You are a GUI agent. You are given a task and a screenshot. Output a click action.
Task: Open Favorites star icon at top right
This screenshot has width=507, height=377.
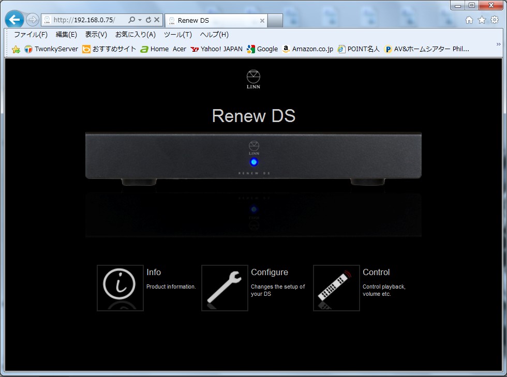tap(482, 20)
